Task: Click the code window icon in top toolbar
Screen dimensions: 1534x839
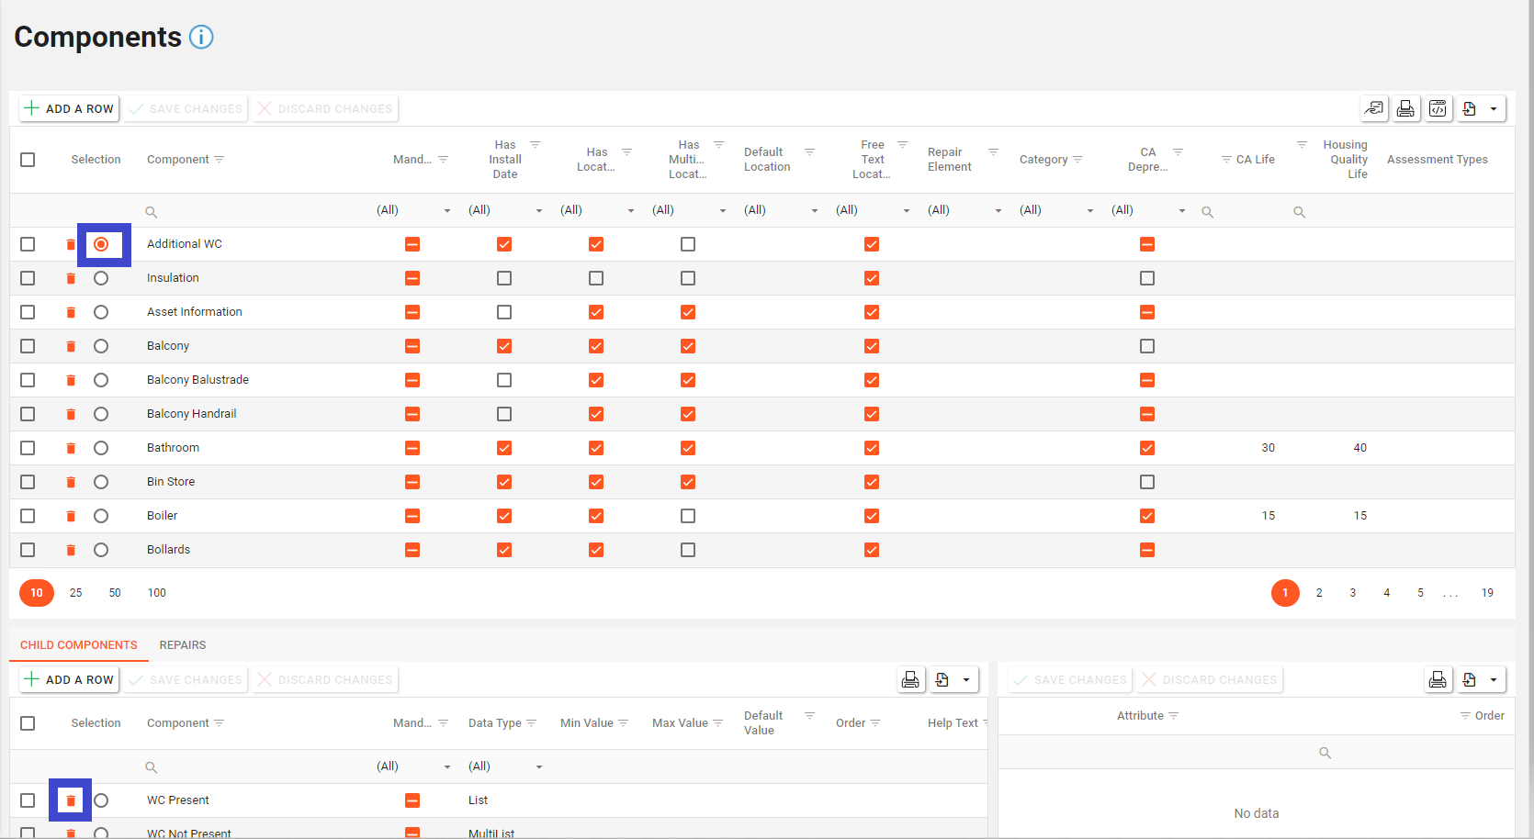Action: [x=1438, y=108]
